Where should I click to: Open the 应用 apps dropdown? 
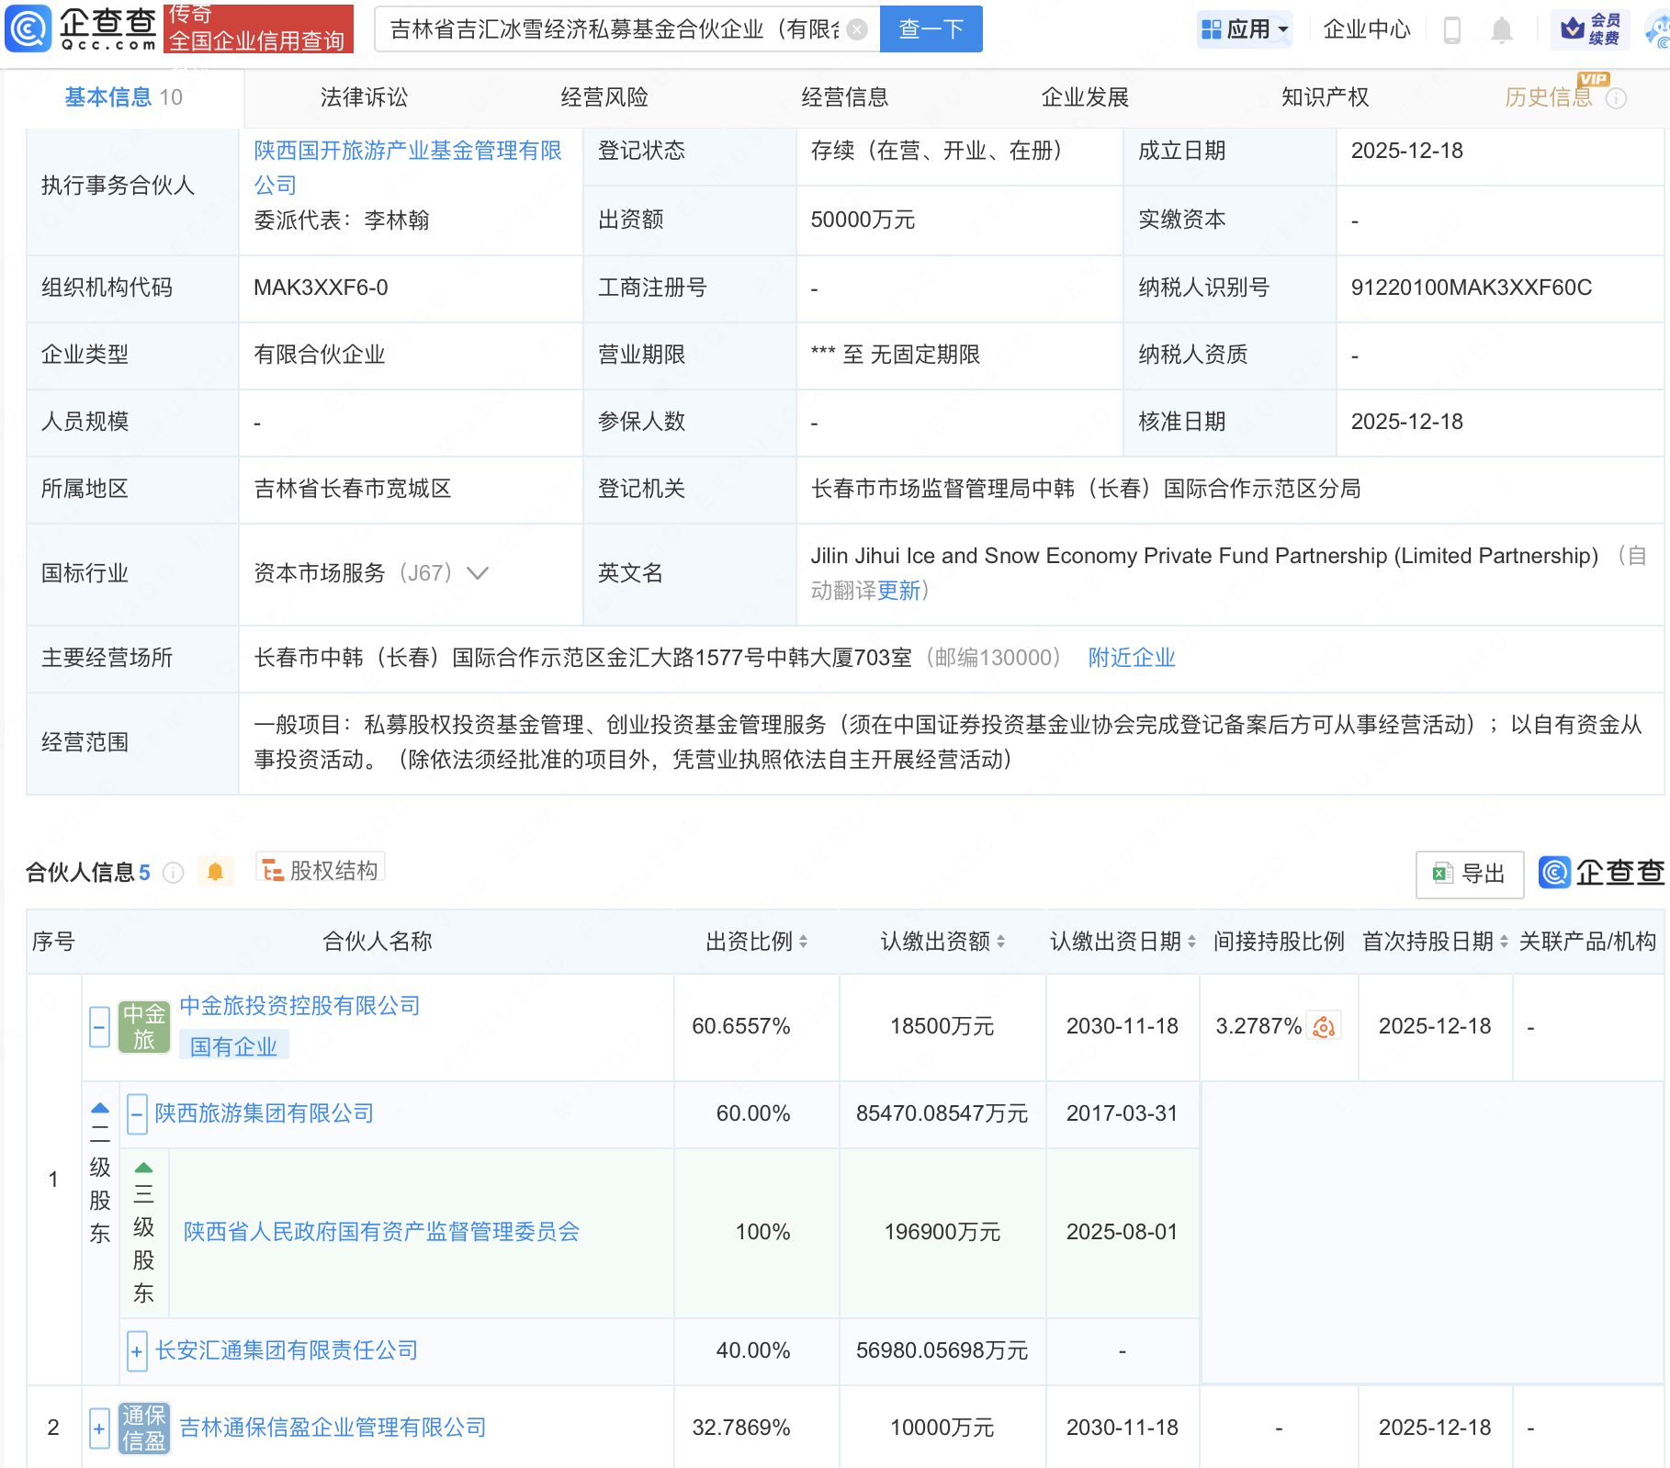coord(1244,28)
